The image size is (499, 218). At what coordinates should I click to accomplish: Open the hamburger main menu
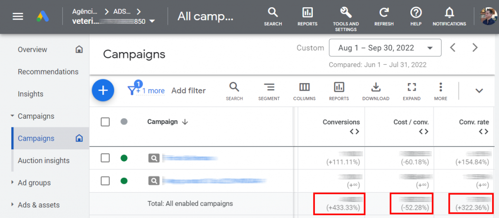coord(18,17)
